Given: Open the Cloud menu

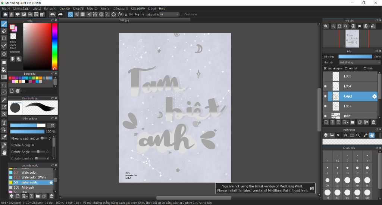Looking at the screenshot, I should (152, 9).
